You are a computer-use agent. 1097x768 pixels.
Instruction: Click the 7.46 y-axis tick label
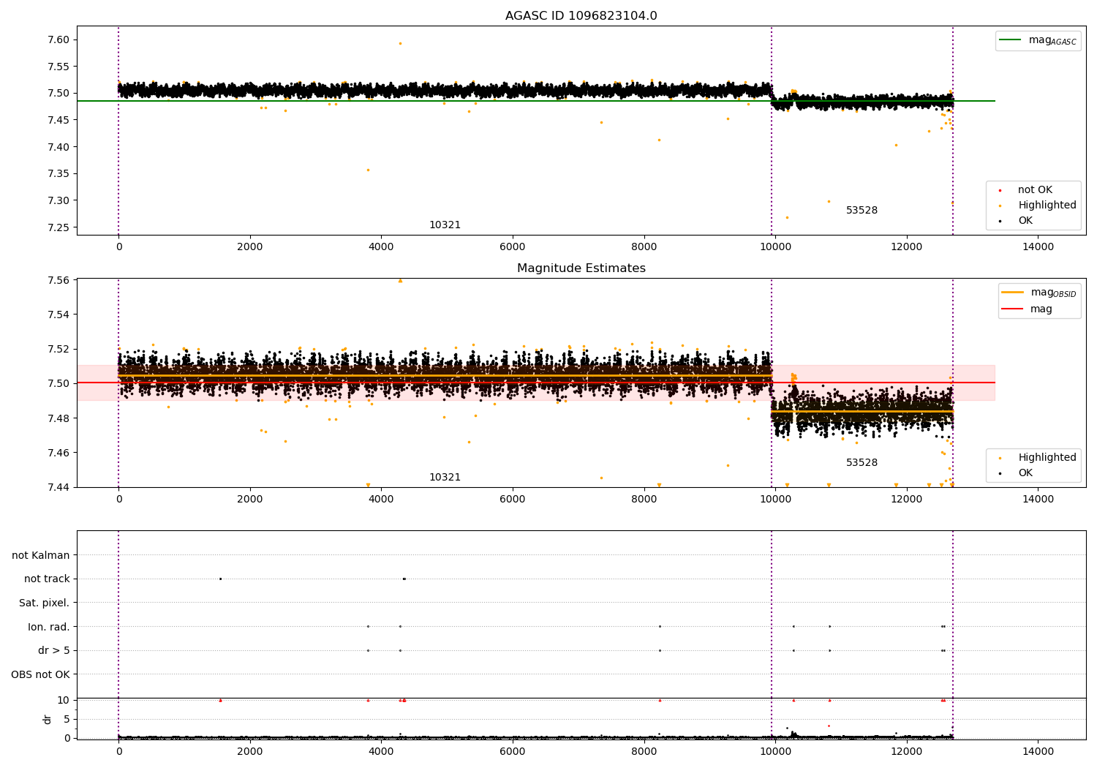tap(57, 453)
